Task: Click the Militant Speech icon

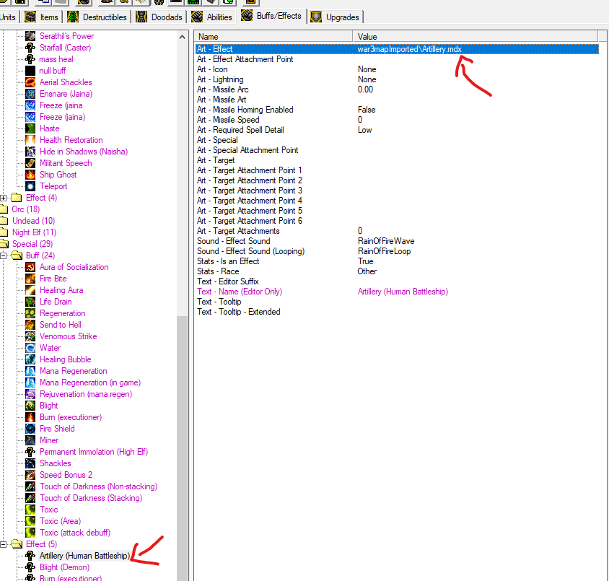Action: coord(30,163)
